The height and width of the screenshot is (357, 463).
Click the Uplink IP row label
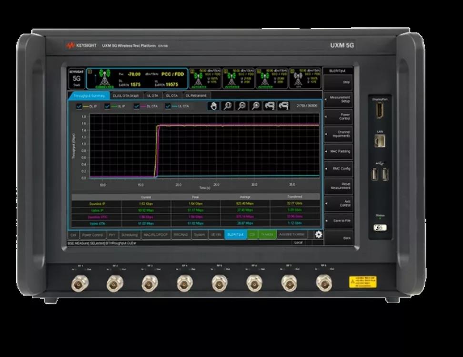97,210
